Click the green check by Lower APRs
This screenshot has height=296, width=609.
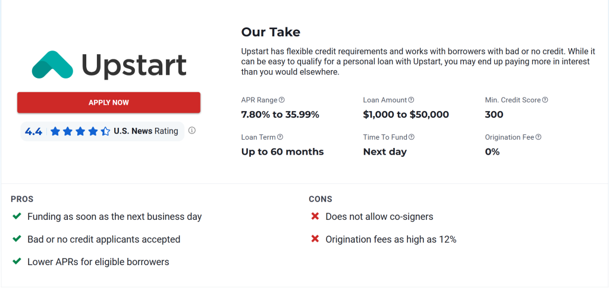(x=17, y=262)
